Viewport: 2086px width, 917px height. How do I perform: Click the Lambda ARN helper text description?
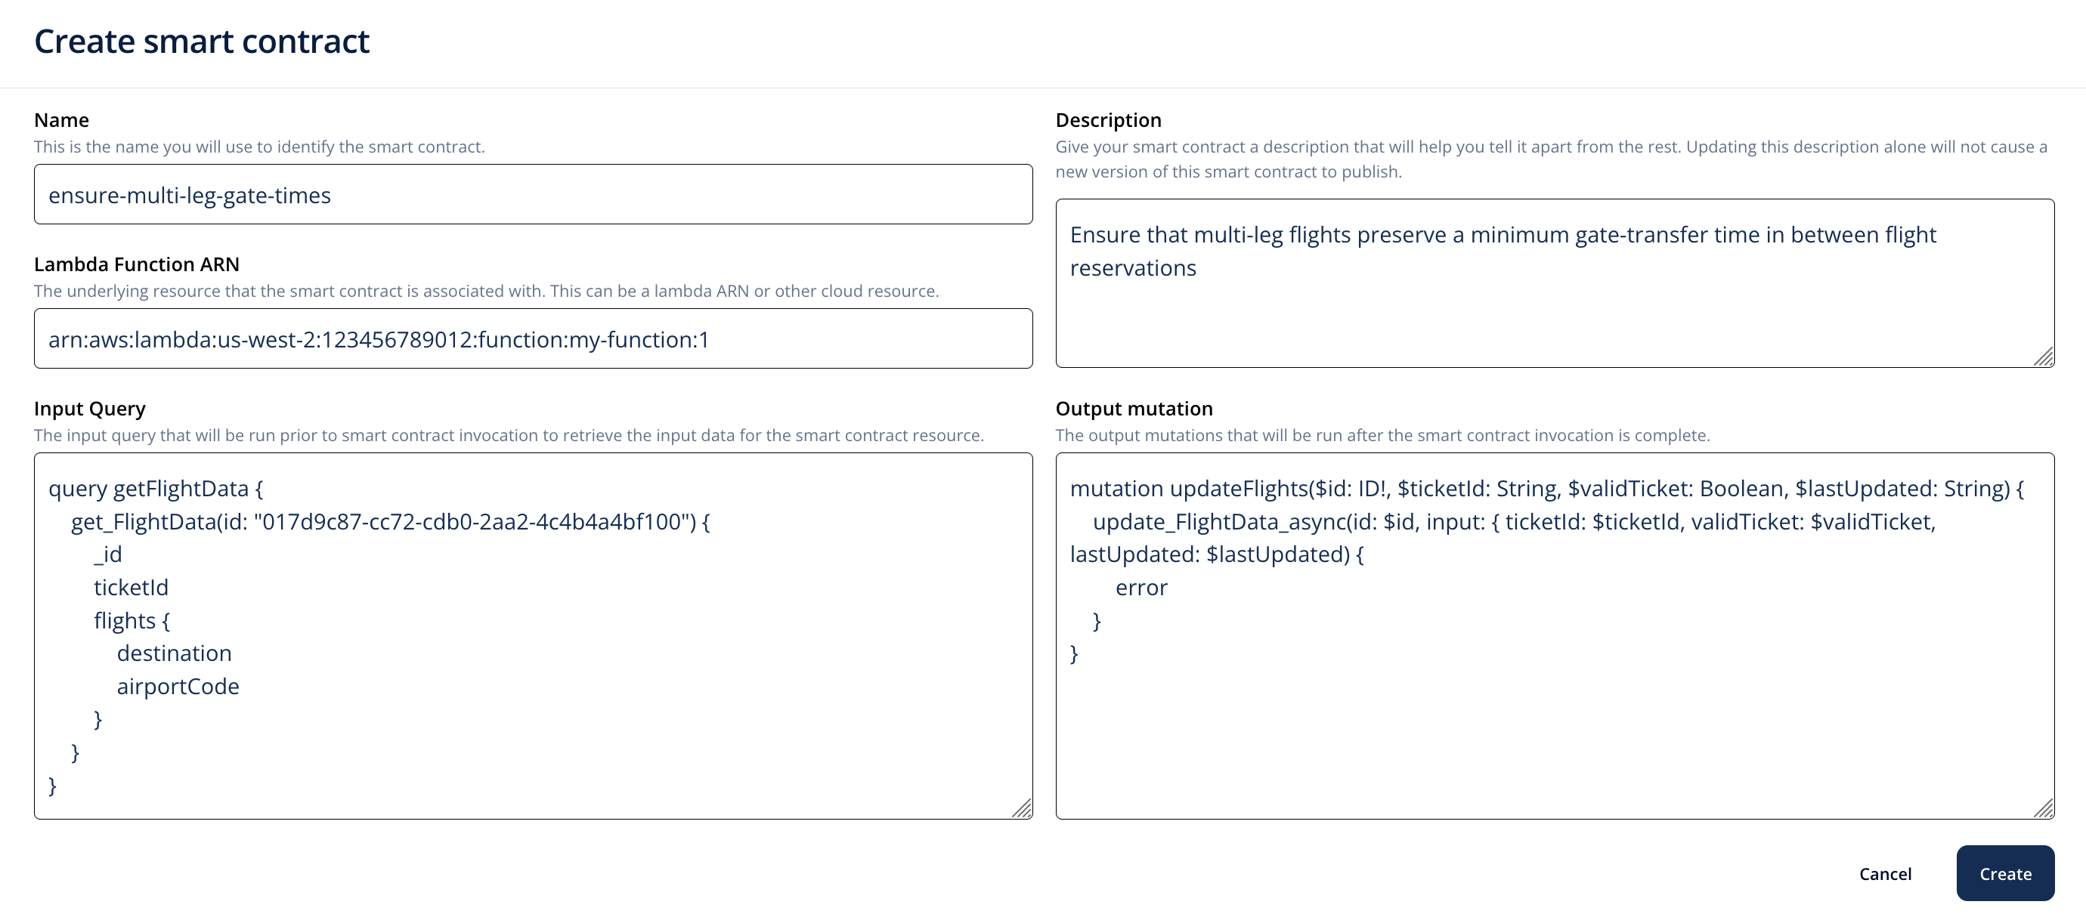pos(487,291)
